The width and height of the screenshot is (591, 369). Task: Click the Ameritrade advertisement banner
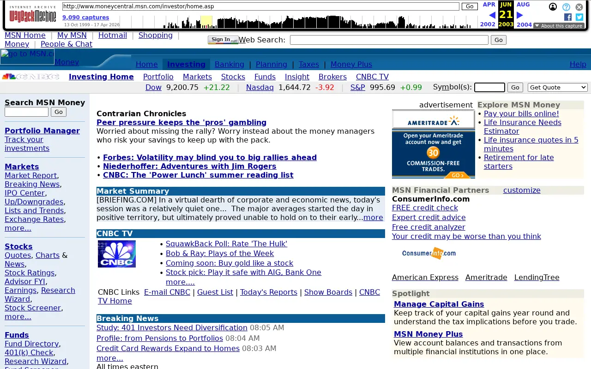433,144
